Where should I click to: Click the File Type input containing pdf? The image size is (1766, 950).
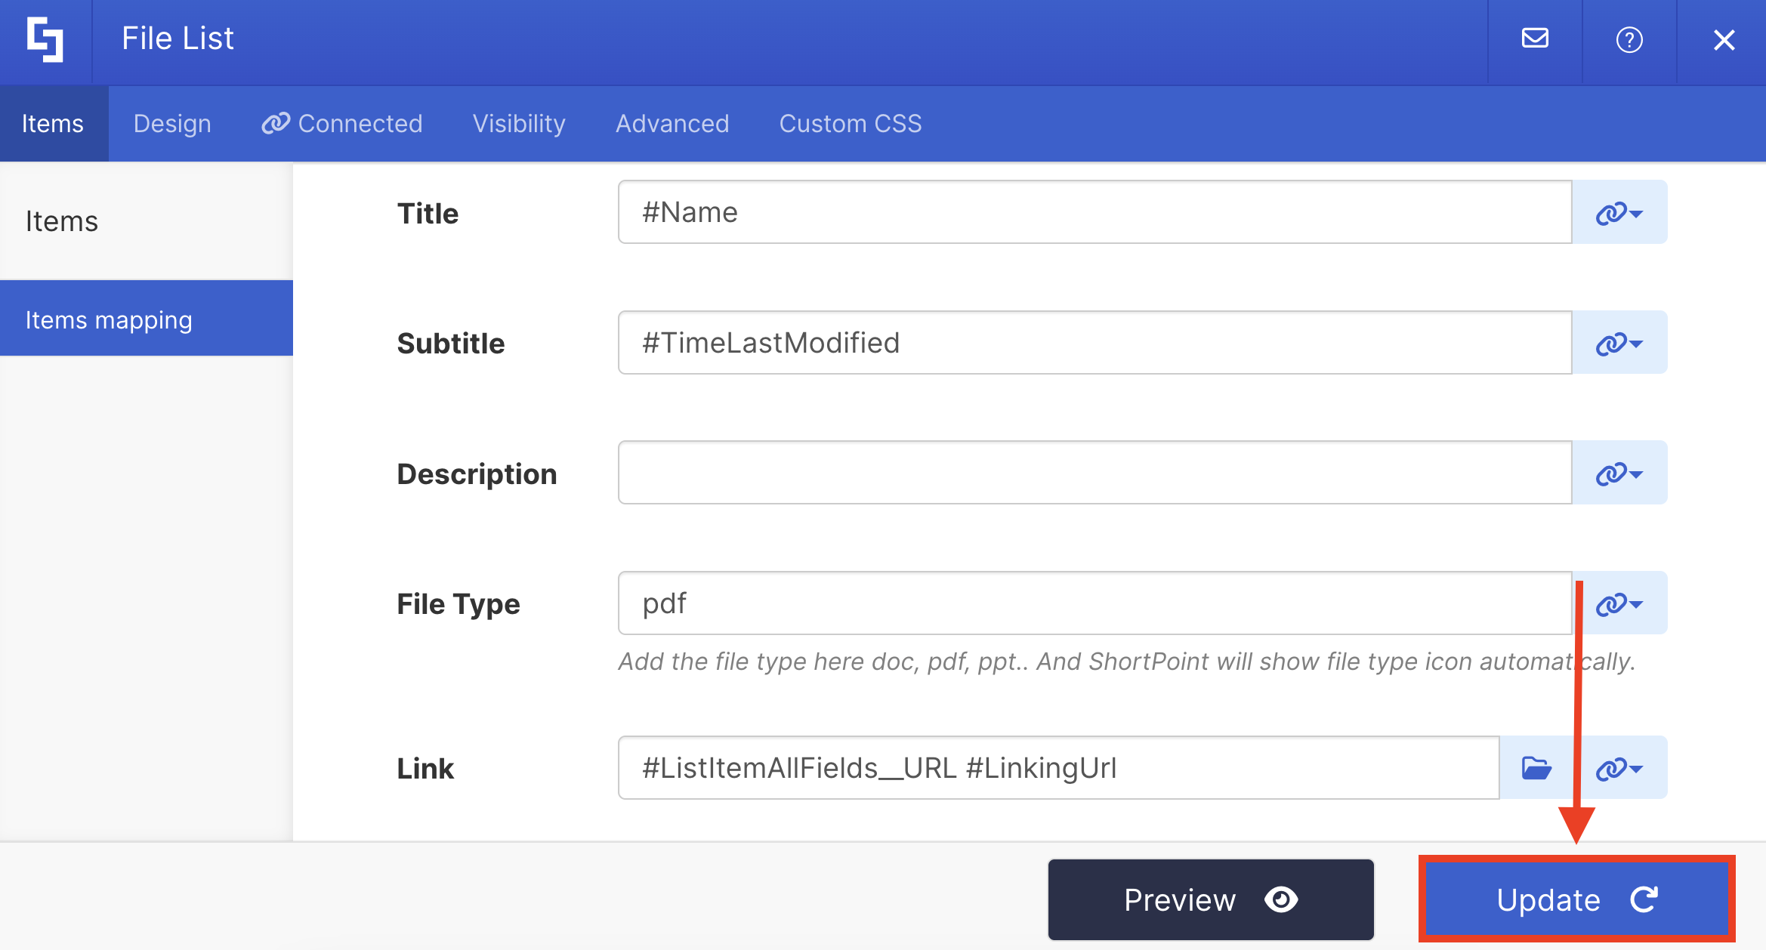tap(1094, 603)
